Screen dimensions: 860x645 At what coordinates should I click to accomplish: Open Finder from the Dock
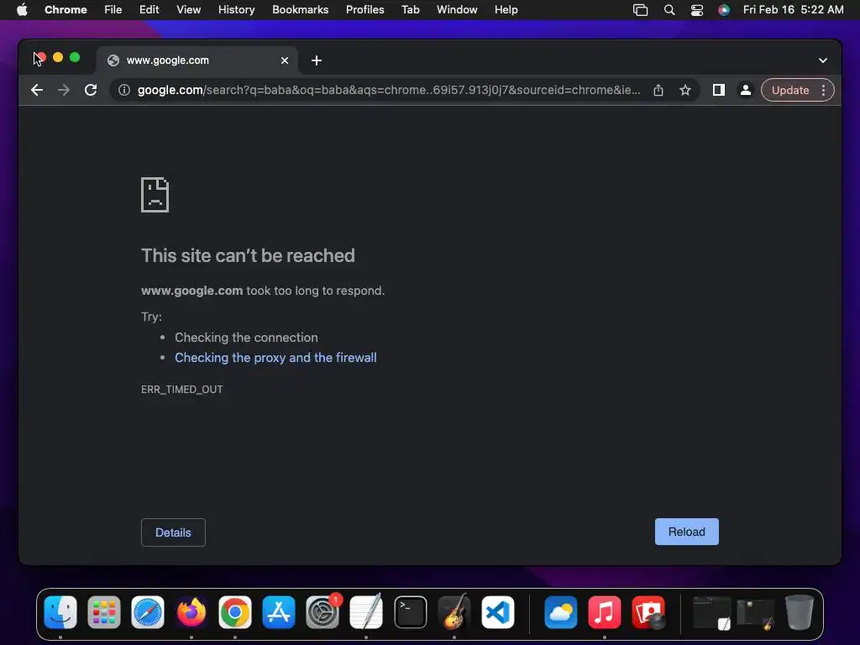click(x=60, y=612)
